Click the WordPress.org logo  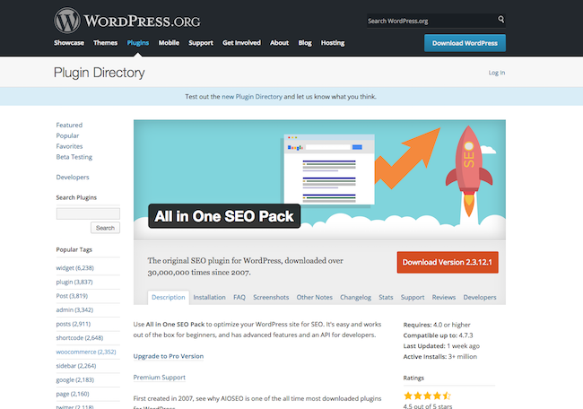tap(127, 21)
